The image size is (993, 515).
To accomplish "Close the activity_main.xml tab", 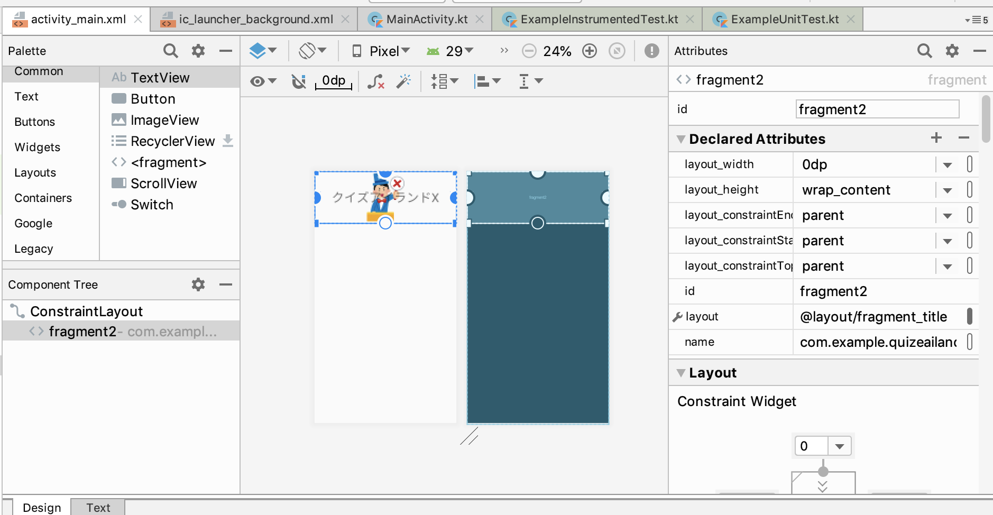I will (138, 19).
